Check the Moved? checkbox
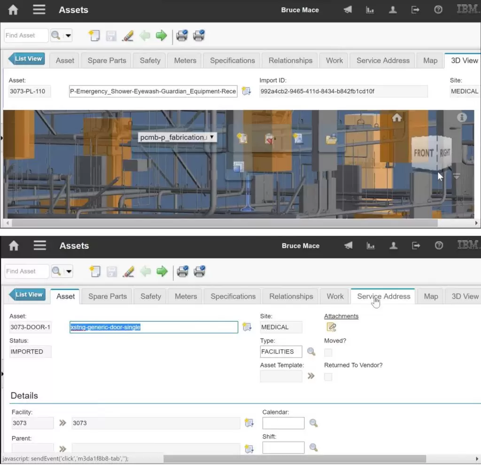Image resolution: width=481 pixels, height=465 pixels. (x=328, y=352)
